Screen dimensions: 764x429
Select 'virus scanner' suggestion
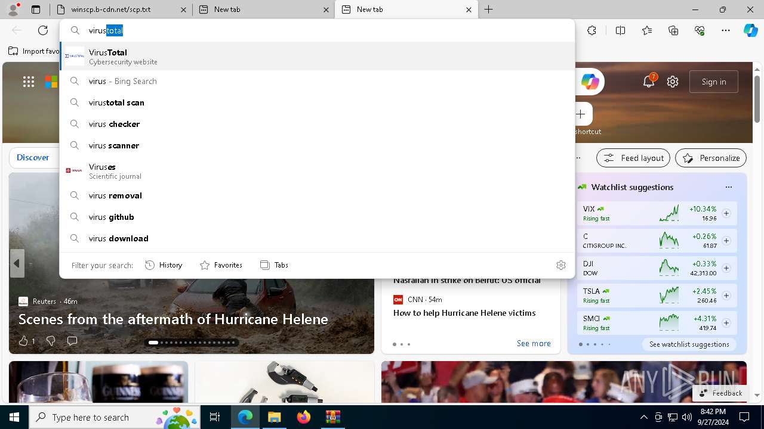pyautogui.click(x=317, y=145)
